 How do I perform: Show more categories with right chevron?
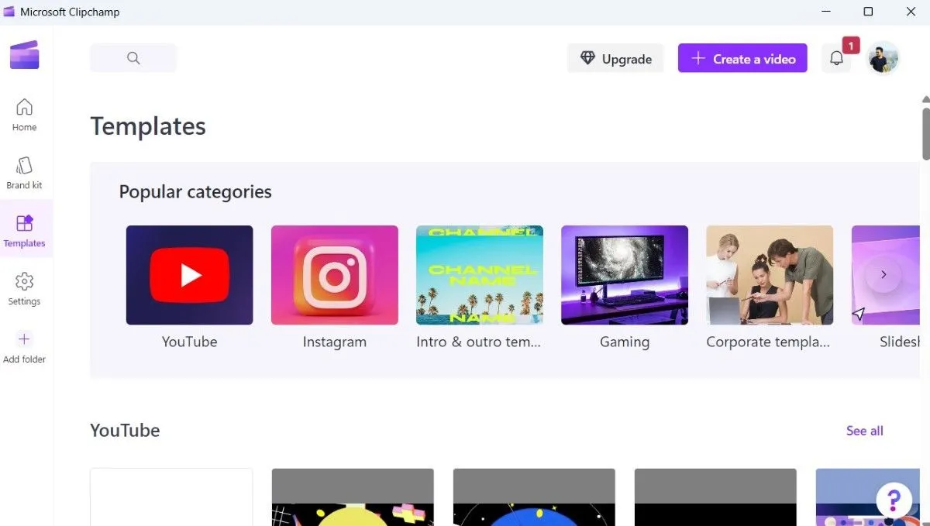tap(883, 274)
